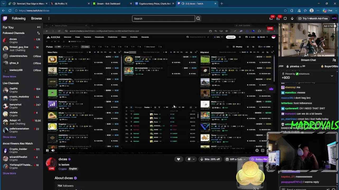Open recommended channel wizard0fwallst
Viewport: 339px width, 190px height.
point(21,158)
